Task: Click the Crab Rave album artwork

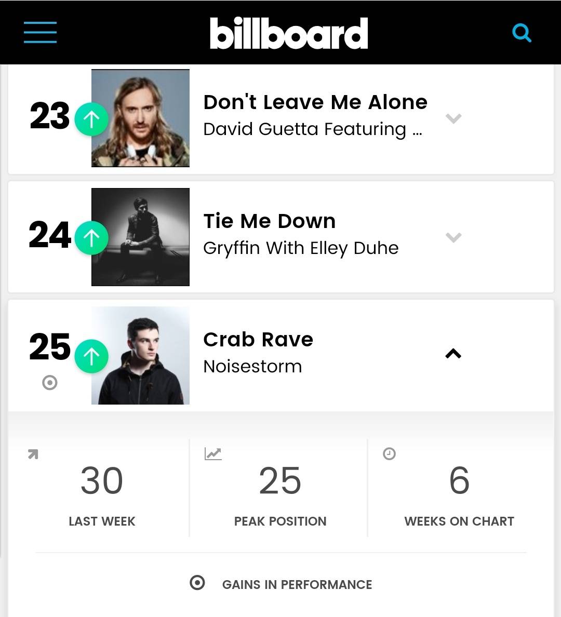Action: (x=140, y=355)
